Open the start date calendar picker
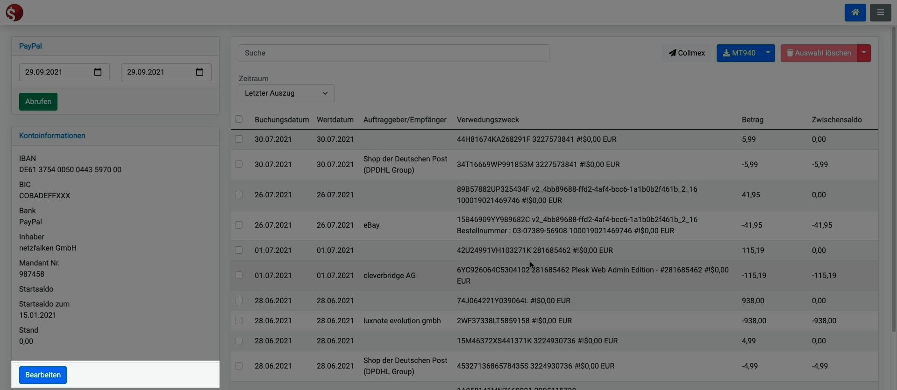The image size is (897, 390). 98,72
